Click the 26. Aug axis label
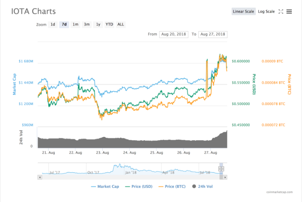The width and height of the screenshot is (302, 202). [183, 152]
